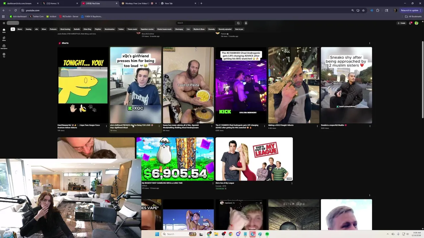Select the Trailers filter chip
Screen dimensions: 424x238
click(121, 29)
